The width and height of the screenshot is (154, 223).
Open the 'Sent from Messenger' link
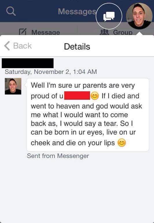click(58, 156)
